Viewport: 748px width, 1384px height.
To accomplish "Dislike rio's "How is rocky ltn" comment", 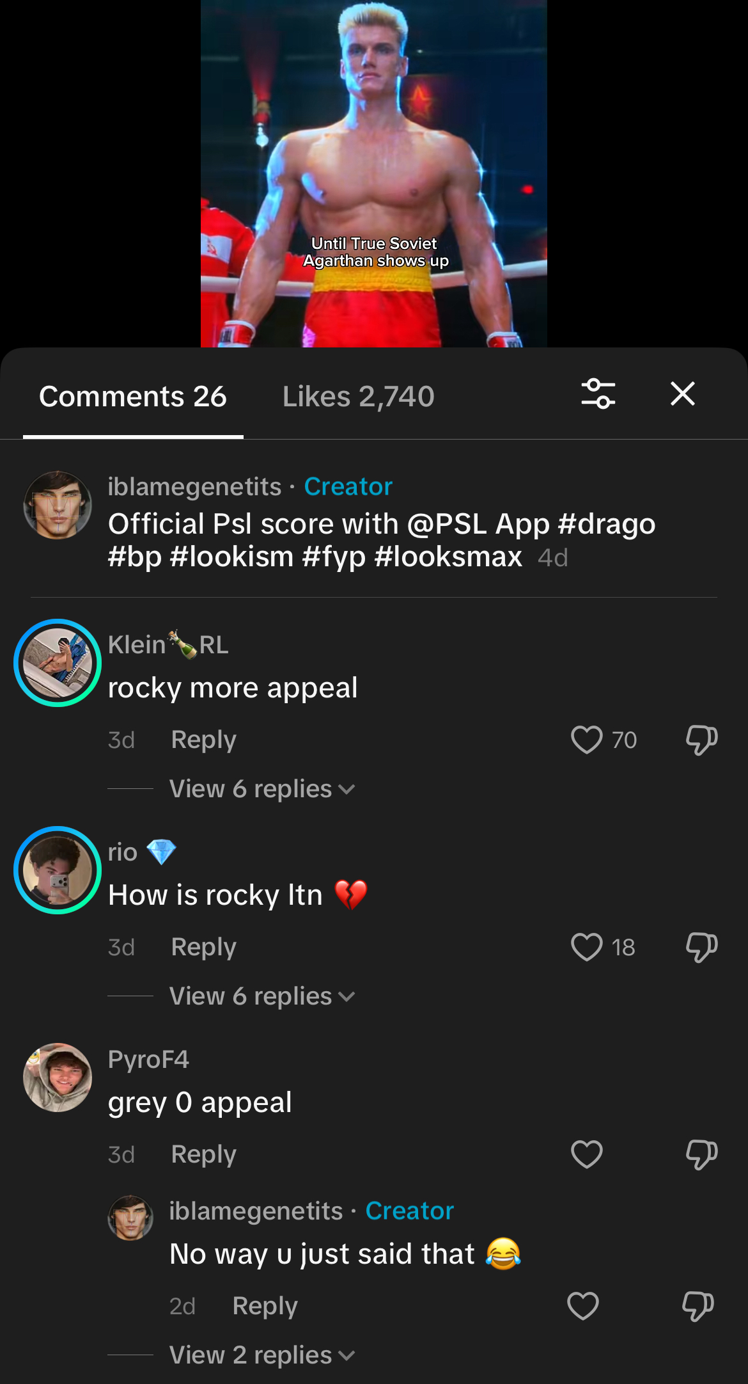I will tap(701, 947).
